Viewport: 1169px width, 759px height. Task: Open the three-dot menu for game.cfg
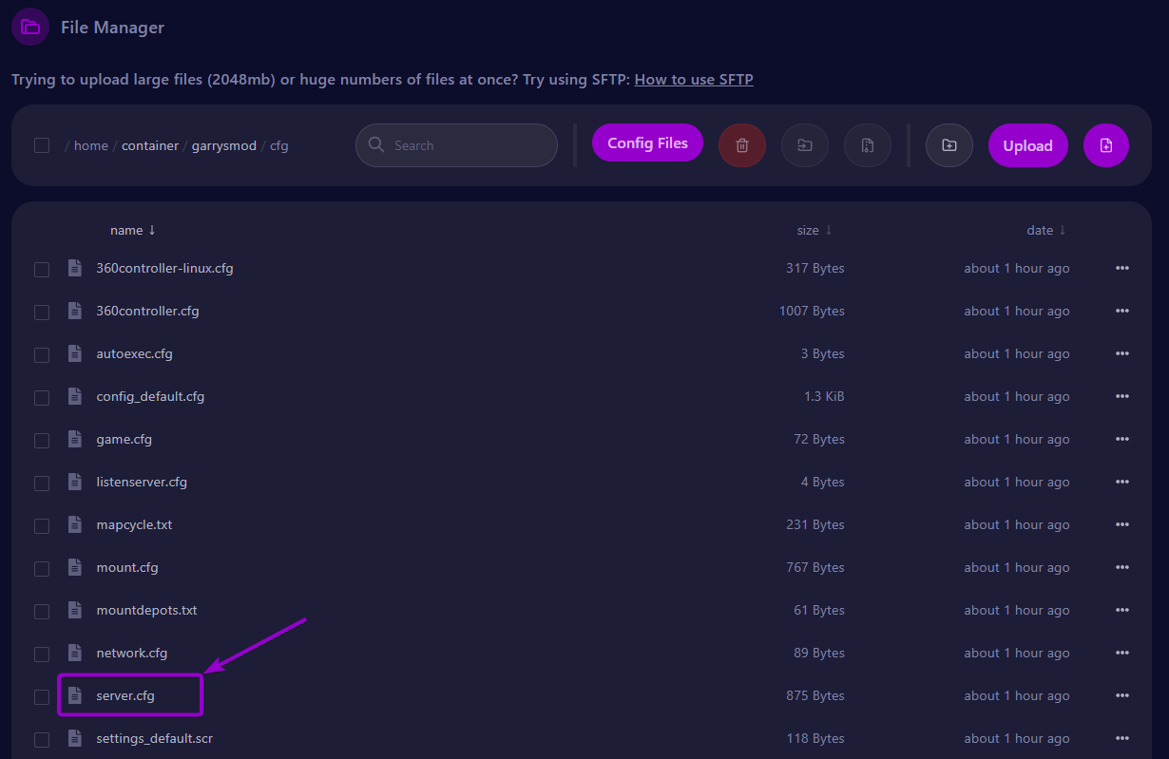pos(1121,439)
